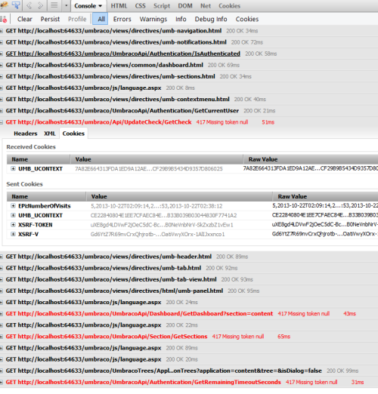Expand the XSRF-V cookie plus icon
Viewport: 378px width, 394px height.
click(x=13, y=234)
